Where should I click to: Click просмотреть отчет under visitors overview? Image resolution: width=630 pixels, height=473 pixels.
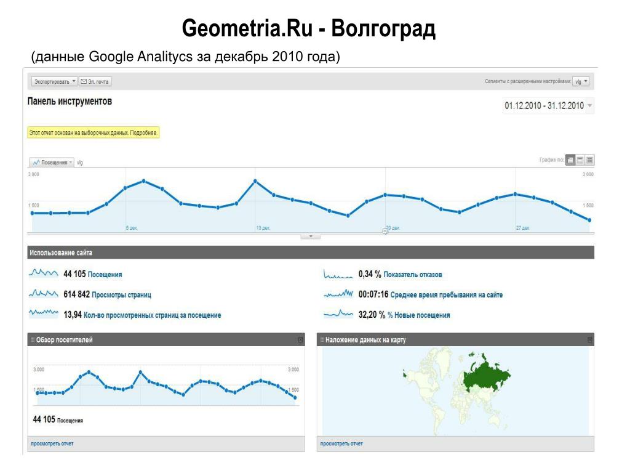click(x=52, y=443)
